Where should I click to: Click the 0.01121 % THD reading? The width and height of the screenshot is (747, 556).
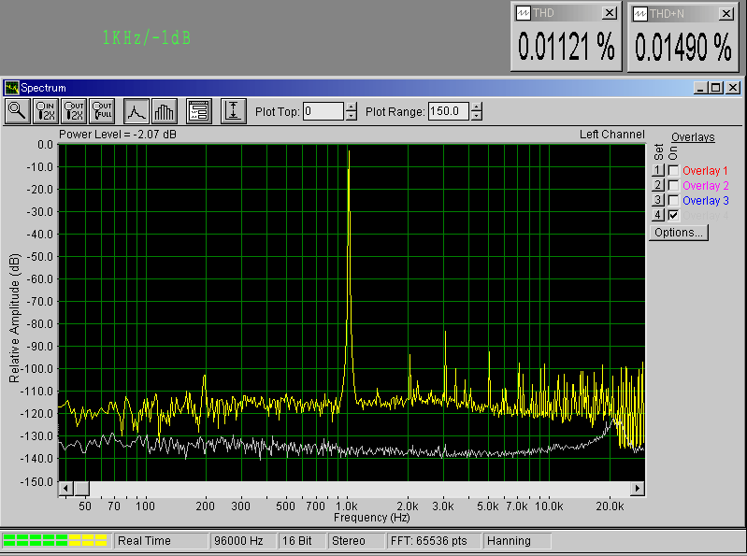[566, 47]
